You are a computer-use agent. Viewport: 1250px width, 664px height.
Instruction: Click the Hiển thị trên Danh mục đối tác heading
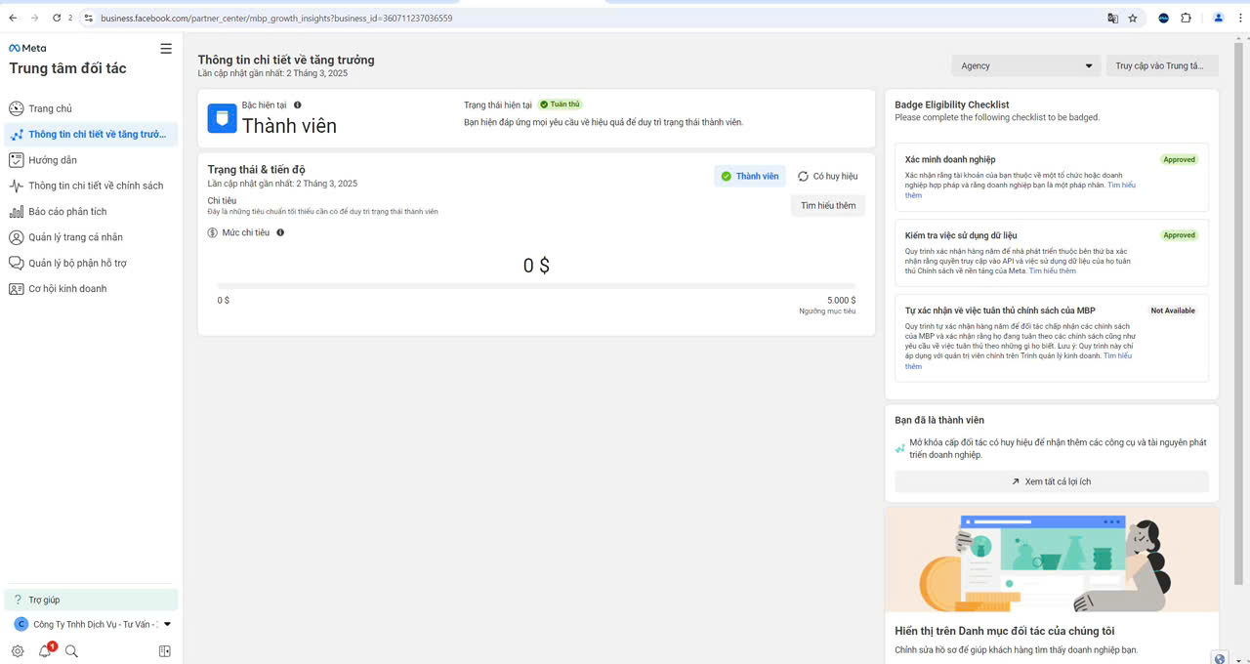1005,631
